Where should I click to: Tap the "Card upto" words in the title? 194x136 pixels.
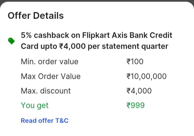click(x=39, y=46)
